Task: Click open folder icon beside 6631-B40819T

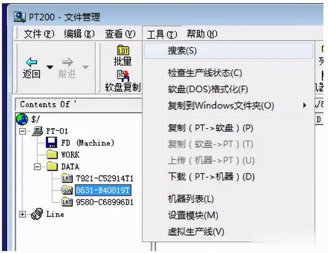Action: [67, 190]
